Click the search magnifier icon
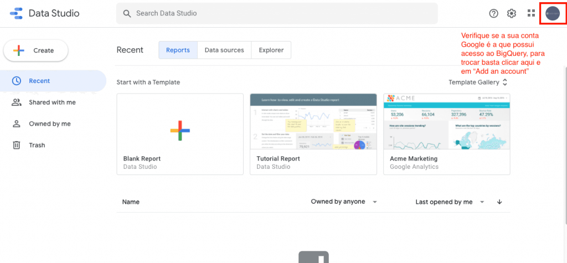Screen dimensions: 567x263 pos(127,13)
